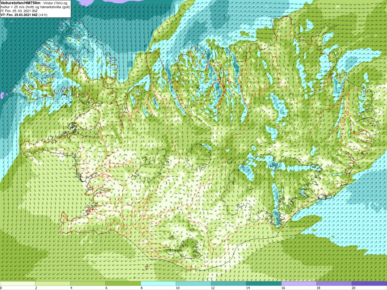
Task: Click the 'Veðurstofan/HM750m' title text
Action: pos(21,3)
